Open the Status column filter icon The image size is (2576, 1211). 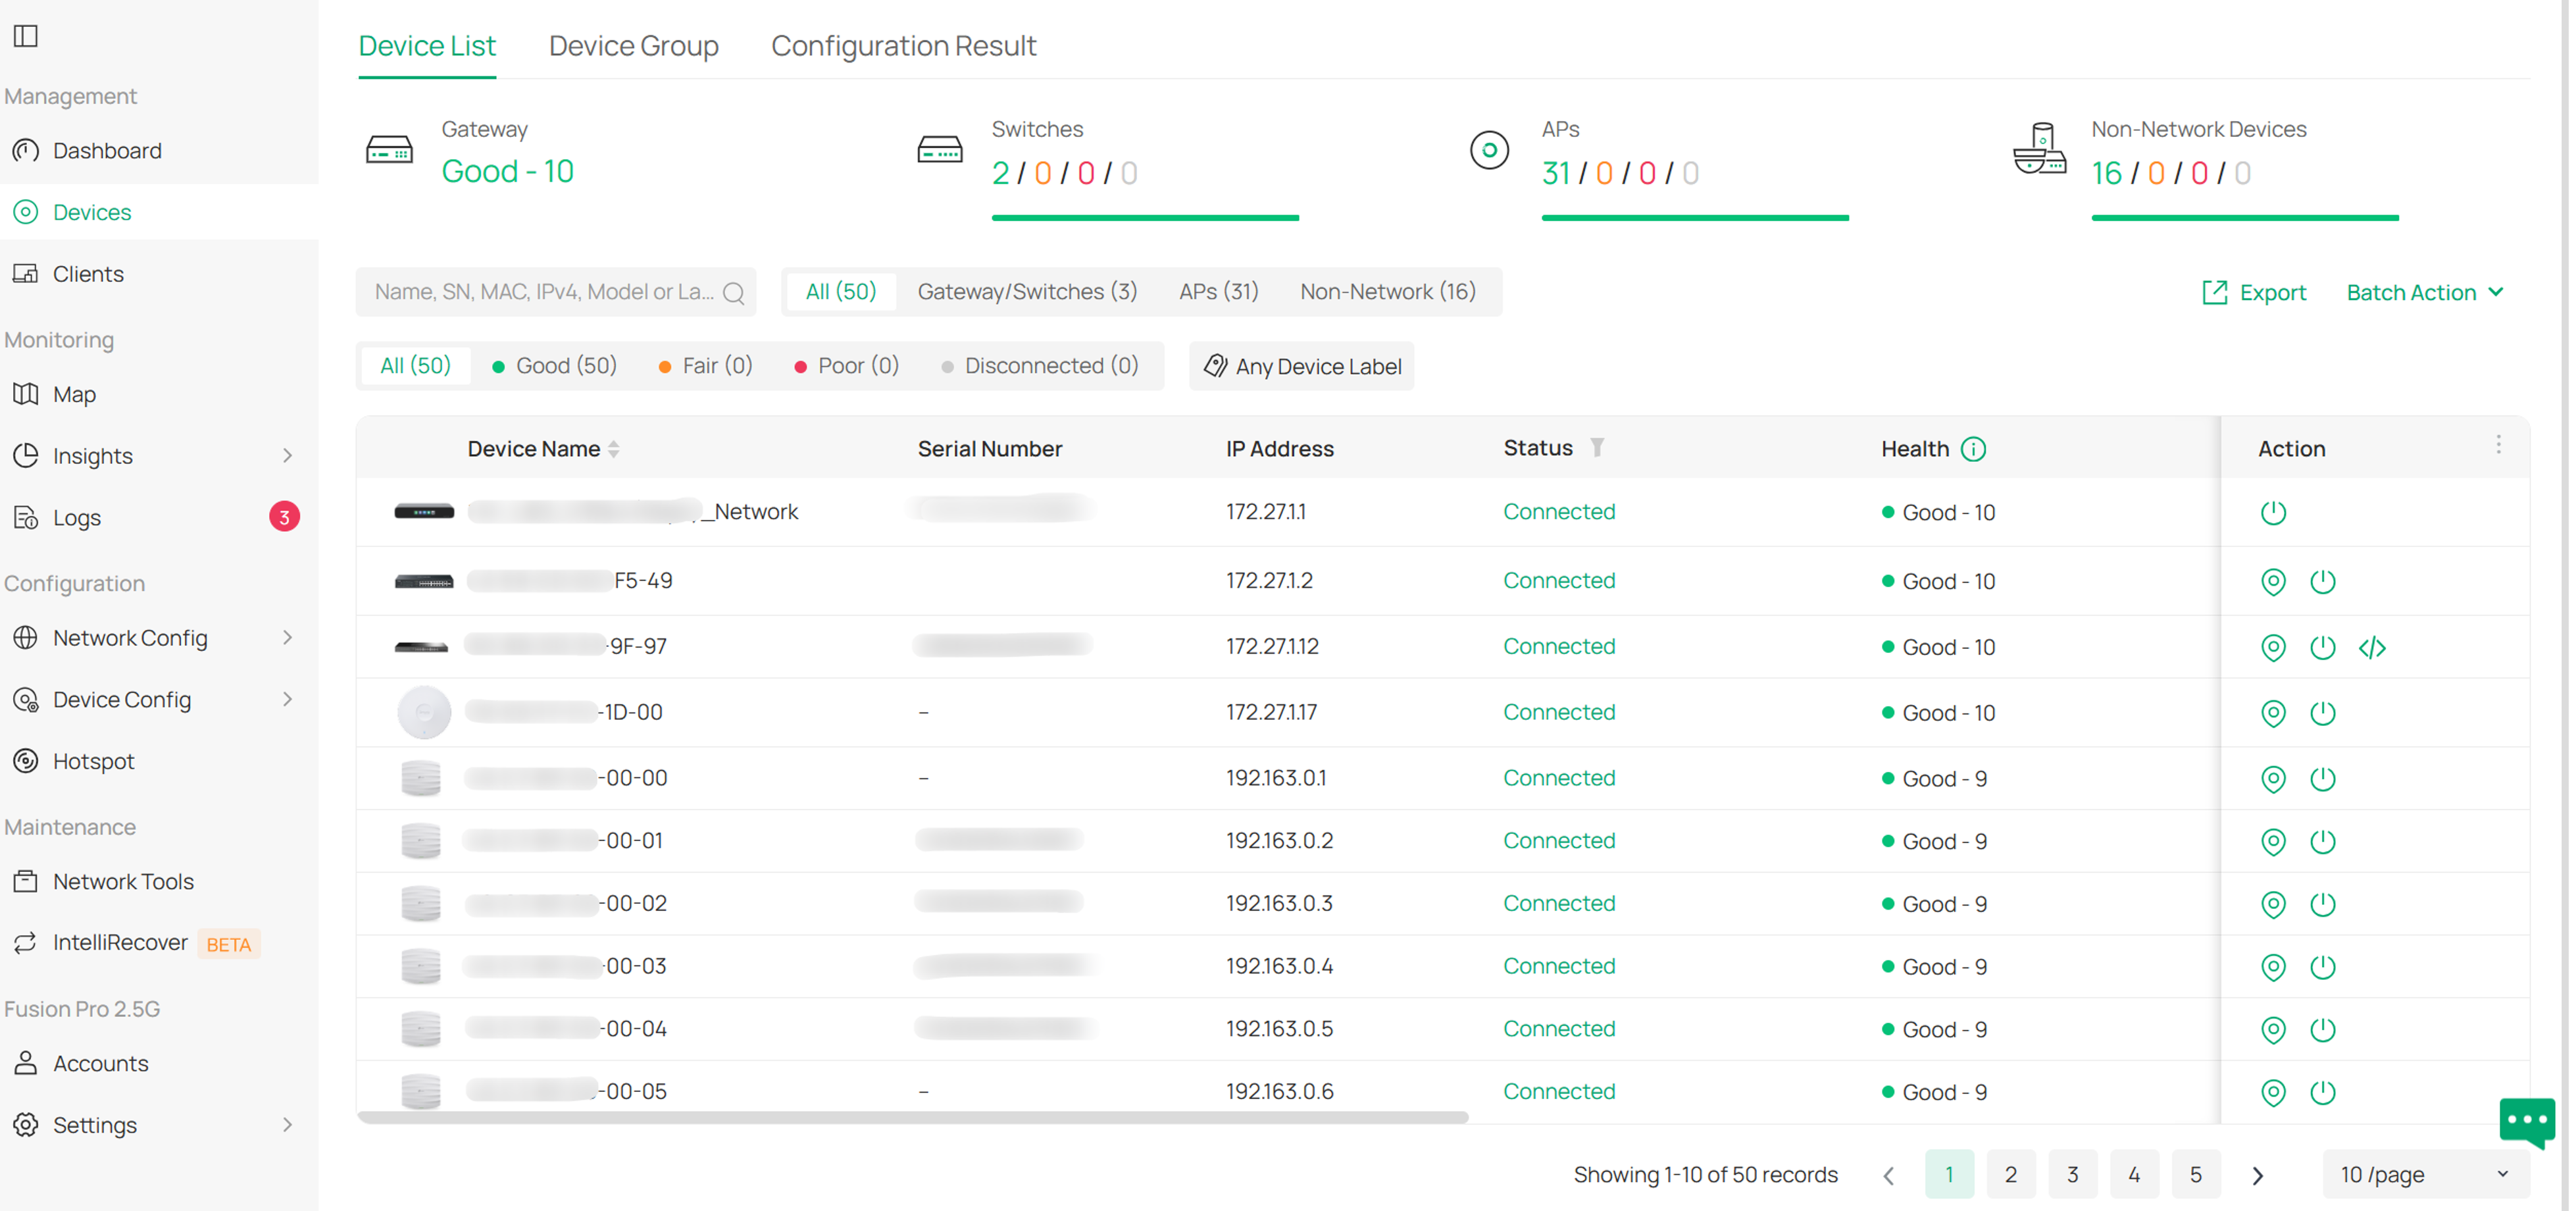click(1597, 448)
